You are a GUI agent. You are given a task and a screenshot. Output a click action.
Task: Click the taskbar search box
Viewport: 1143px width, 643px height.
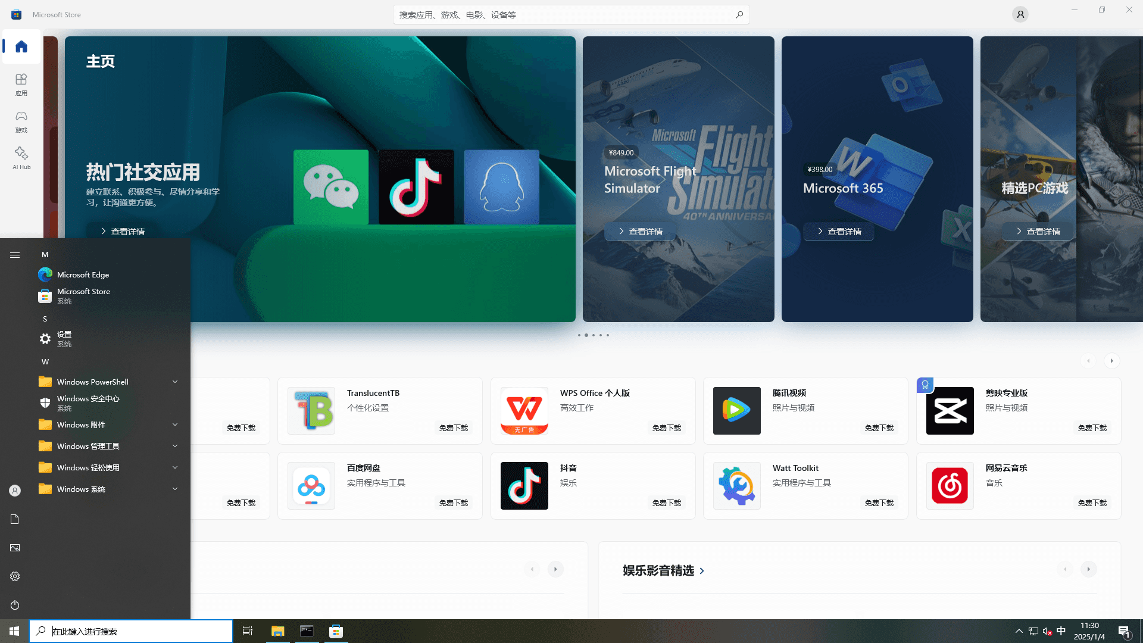coord(131,631)
